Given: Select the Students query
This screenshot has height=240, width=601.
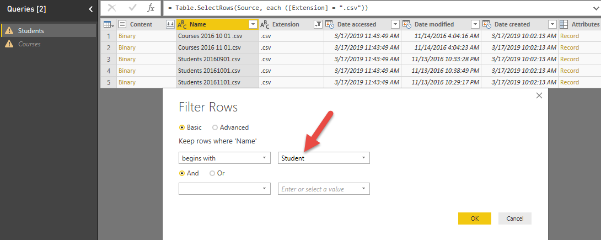Looking at the screenshot, I should tap(49, 31).
